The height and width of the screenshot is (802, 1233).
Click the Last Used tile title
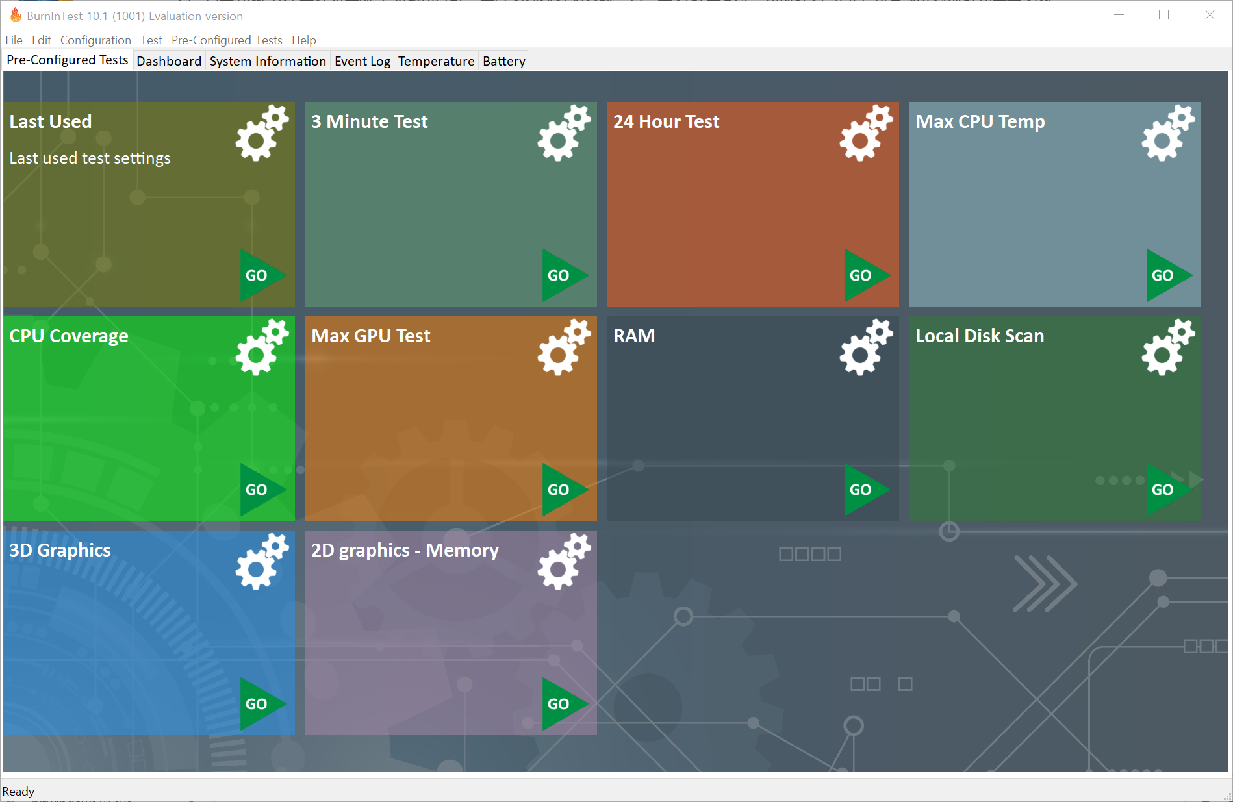[51, 121]
